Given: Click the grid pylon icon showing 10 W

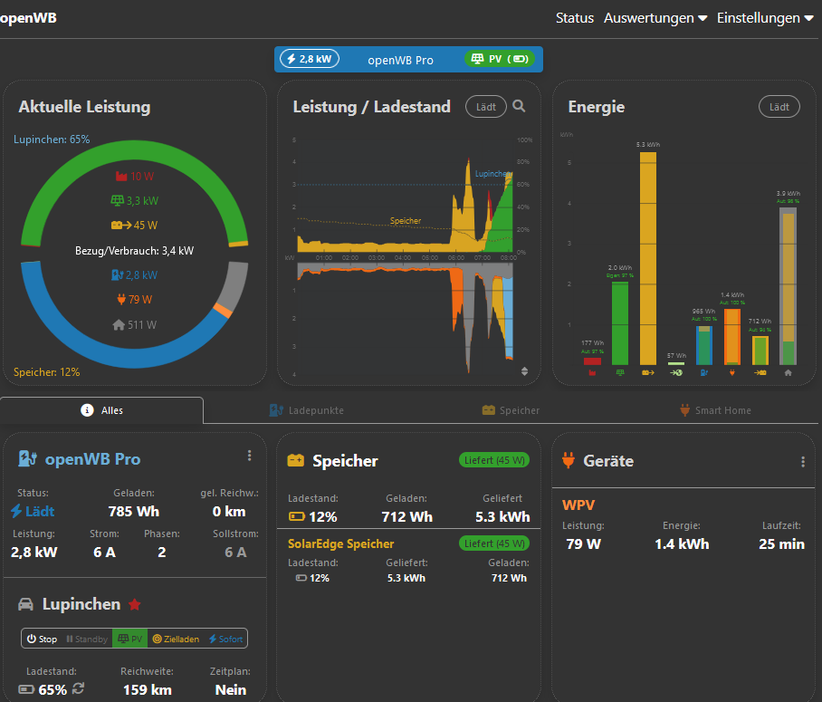Looking at the screenshot, I should pyautogui.click(x=121, y=177).
